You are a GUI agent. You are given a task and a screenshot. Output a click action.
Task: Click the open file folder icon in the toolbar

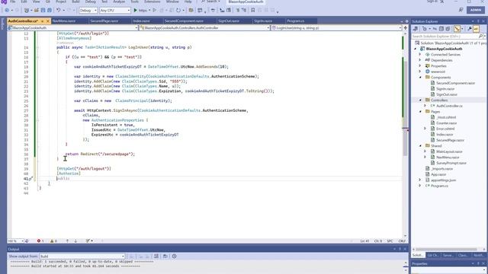pyautogui.click(x=37, y=10)
